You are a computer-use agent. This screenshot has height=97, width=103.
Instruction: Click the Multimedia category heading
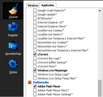click(41, 82)
